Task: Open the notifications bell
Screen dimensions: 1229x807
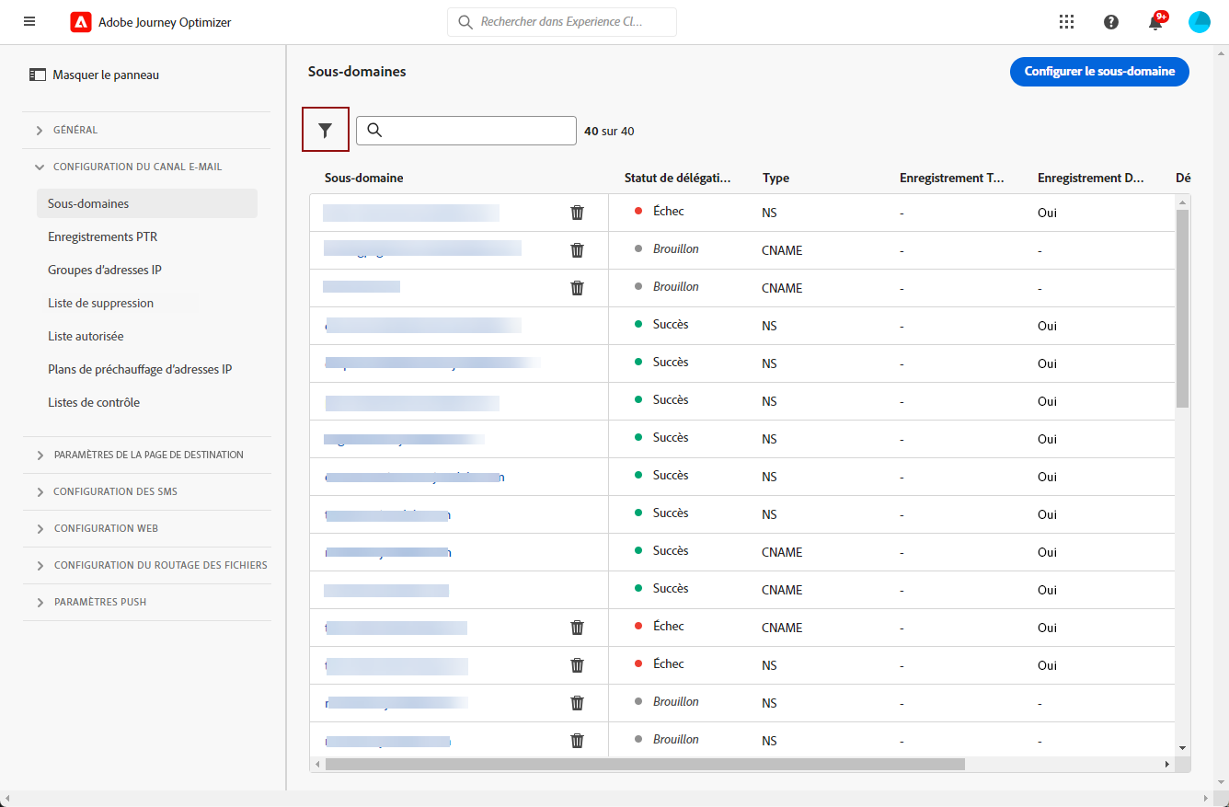Action: coord(1155,22)
